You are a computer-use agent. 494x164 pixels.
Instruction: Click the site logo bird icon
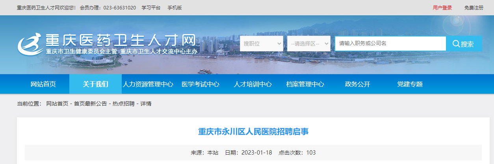pyautogui.click(x=30, y=44)
